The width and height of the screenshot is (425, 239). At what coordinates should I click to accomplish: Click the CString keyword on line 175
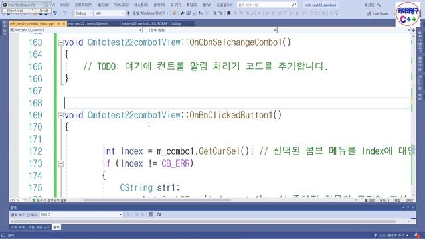click(x=136, y=187)
